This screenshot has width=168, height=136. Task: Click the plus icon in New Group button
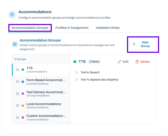(134, 44)
